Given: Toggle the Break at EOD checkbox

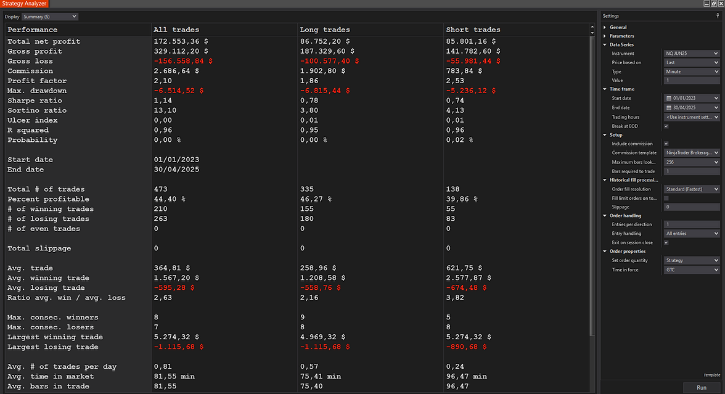Looking at the screenshot, I should point(666,126).
